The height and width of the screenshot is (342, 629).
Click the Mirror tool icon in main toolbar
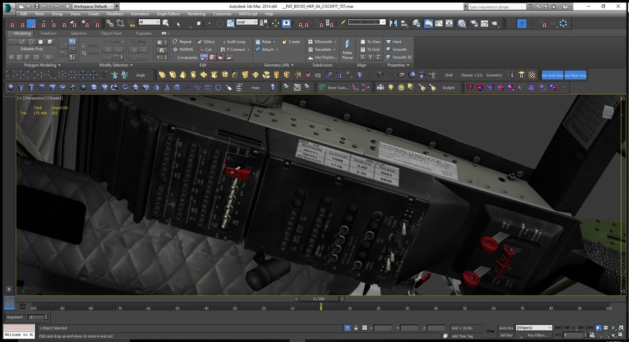pyautogui.click(x=393, y=23)
